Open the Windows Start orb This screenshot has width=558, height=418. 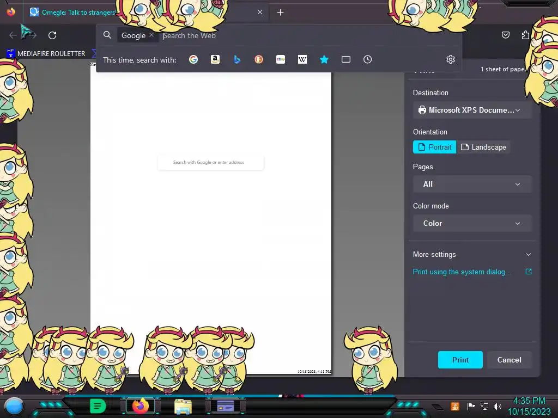point(14,407)
